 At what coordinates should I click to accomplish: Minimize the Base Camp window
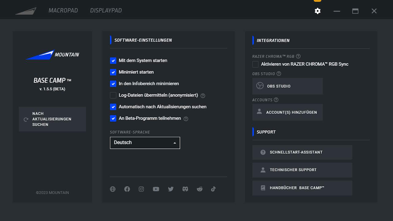pyautogui.click(x=337, y=11)
